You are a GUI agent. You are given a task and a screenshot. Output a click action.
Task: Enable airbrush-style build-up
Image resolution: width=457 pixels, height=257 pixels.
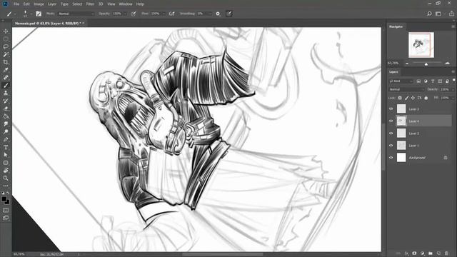pos(171,14)
